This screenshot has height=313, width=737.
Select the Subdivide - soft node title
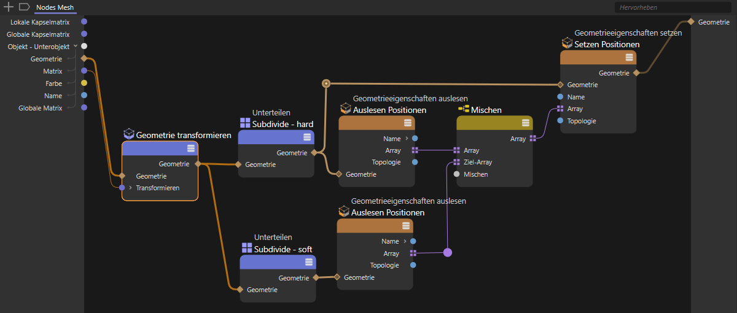[x=283, y=249]
